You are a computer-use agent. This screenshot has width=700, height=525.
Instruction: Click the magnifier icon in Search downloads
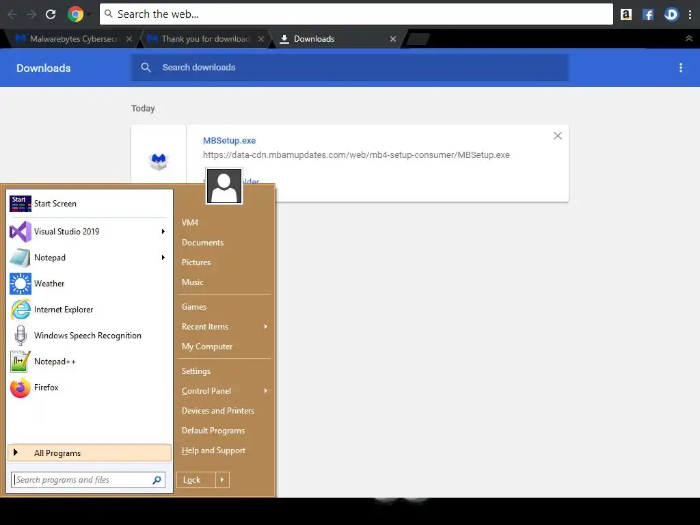(146, 68)
